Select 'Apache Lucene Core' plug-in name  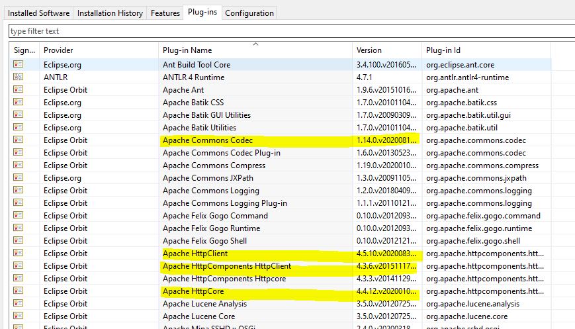pos(199,316)
